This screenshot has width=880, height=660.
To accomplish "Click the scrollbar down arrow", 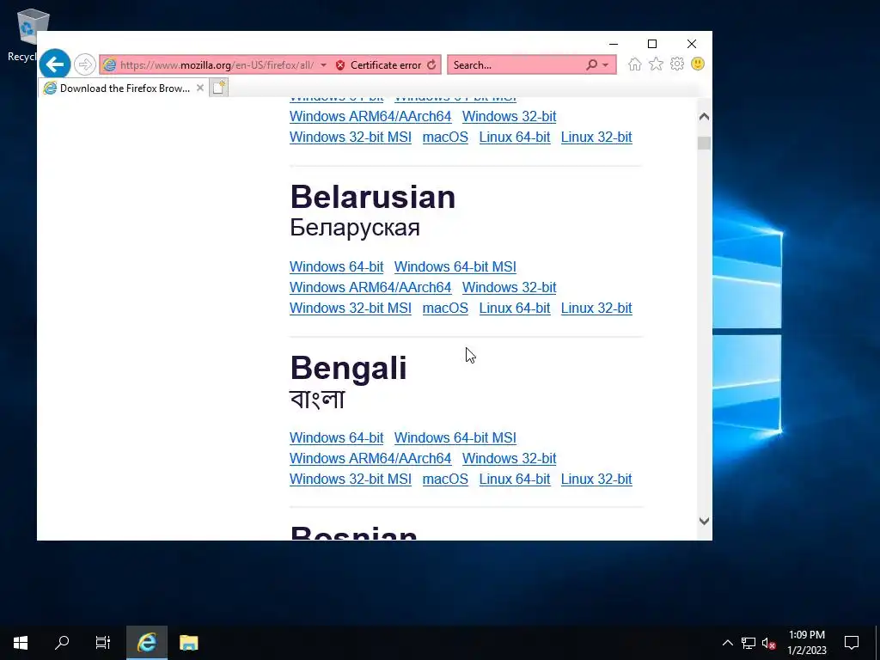I will point(704,522).
